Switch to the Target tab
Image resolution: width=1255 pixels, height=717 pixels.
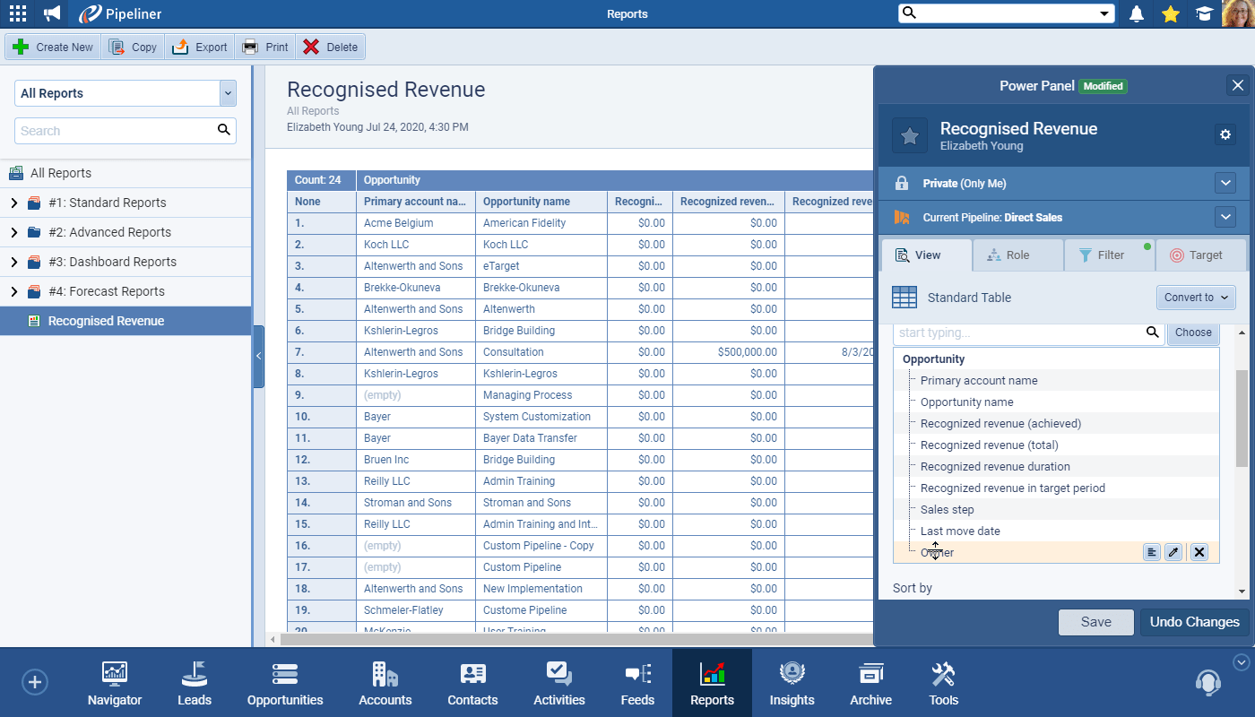coord(1200,255)
